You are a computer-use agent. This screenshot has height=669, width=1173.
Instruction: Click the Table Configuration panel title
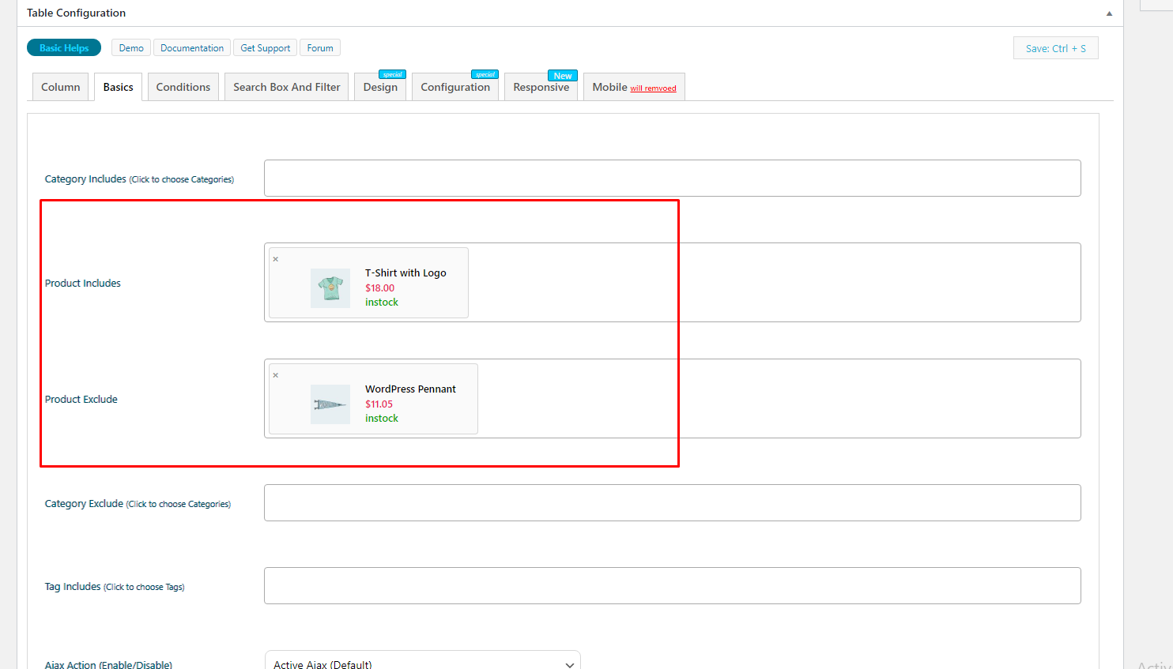pos(76,13)
